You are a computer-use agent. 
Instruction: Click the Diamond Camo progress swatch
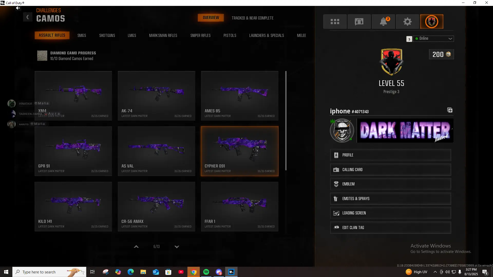[x=42, y=56]
